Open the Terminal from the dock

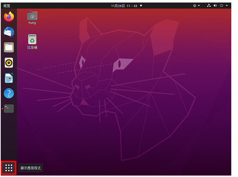point(9,109)
